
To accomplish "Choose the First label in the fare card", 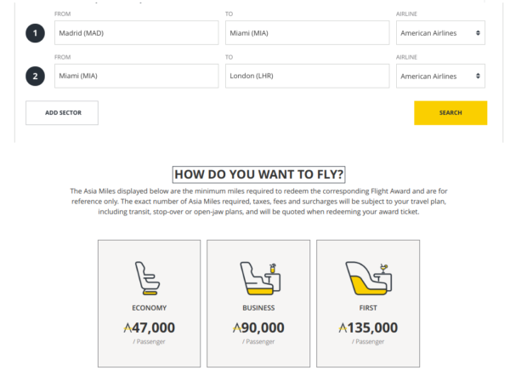I will point(367,308).
